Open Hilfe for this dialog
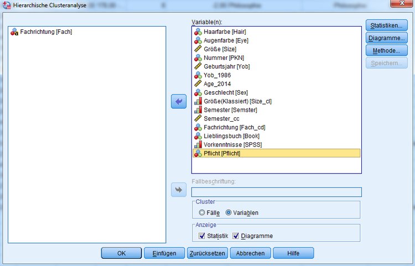The width and height of the screenshot is (415, 266). point(293,253)
